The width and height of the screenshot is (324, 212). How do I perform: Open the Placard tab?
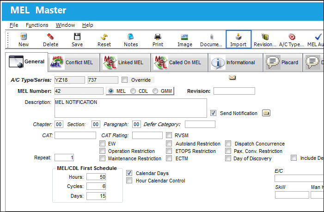pyautogui.click(x=283, y=62)
